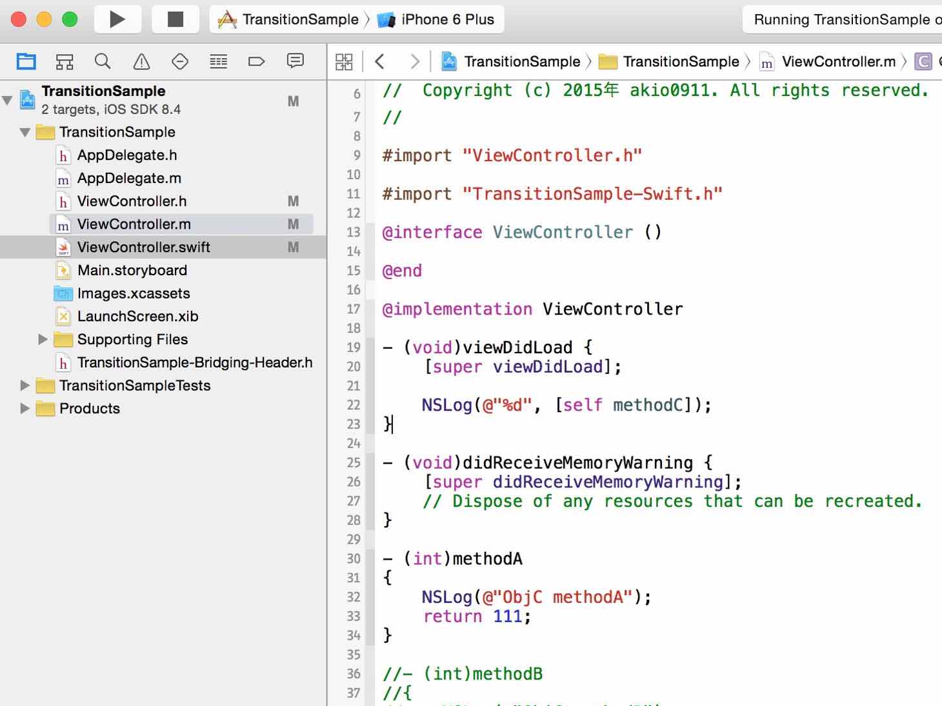
Task: Open LaunchScreen.xib
Action: (138, 317)
